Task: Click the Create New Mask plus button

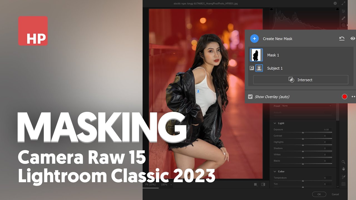Action: tap(254, 39)
